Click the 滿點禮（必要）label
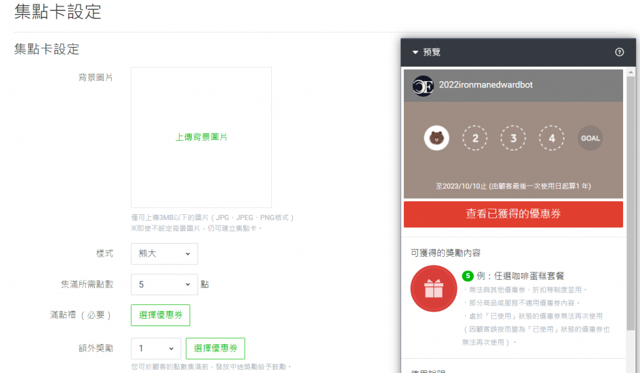Screen dimensions: 640x373 (81, 315)
